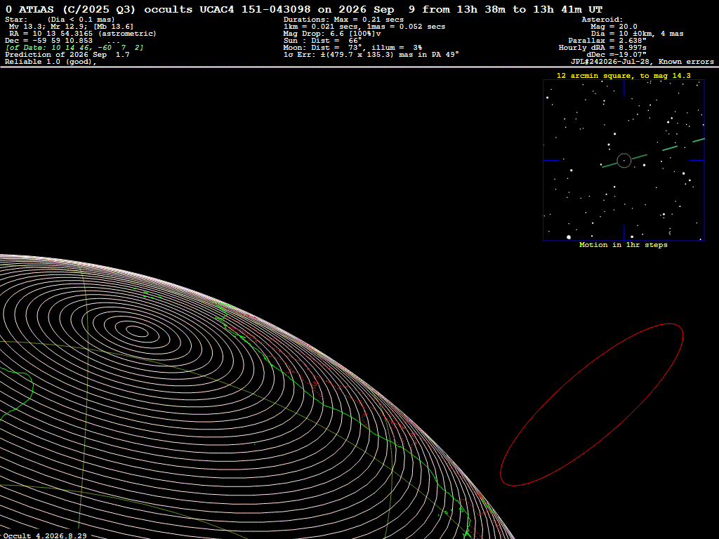The image size is (719, 539).
Task: Click the 'Motion in 1hr steps' caption
Action: (x=624, y=245)
